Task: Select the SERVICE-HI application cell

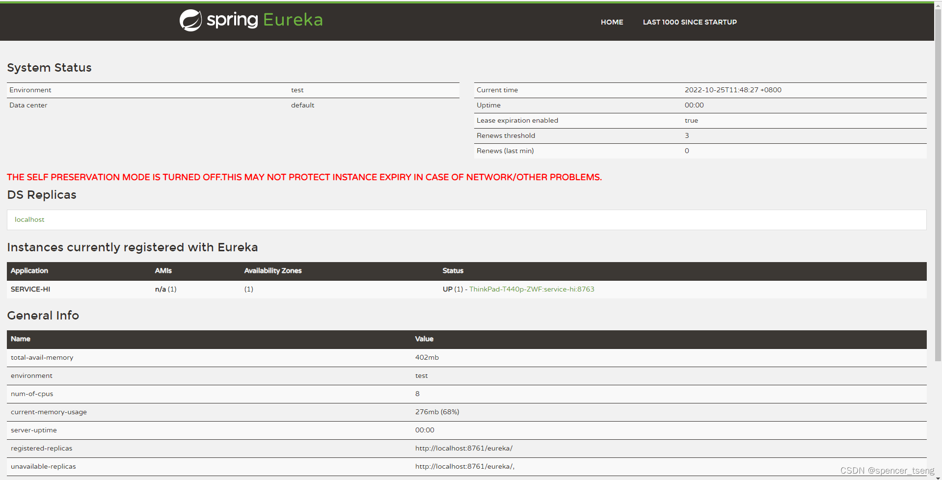Action: (x=30, y=289)
